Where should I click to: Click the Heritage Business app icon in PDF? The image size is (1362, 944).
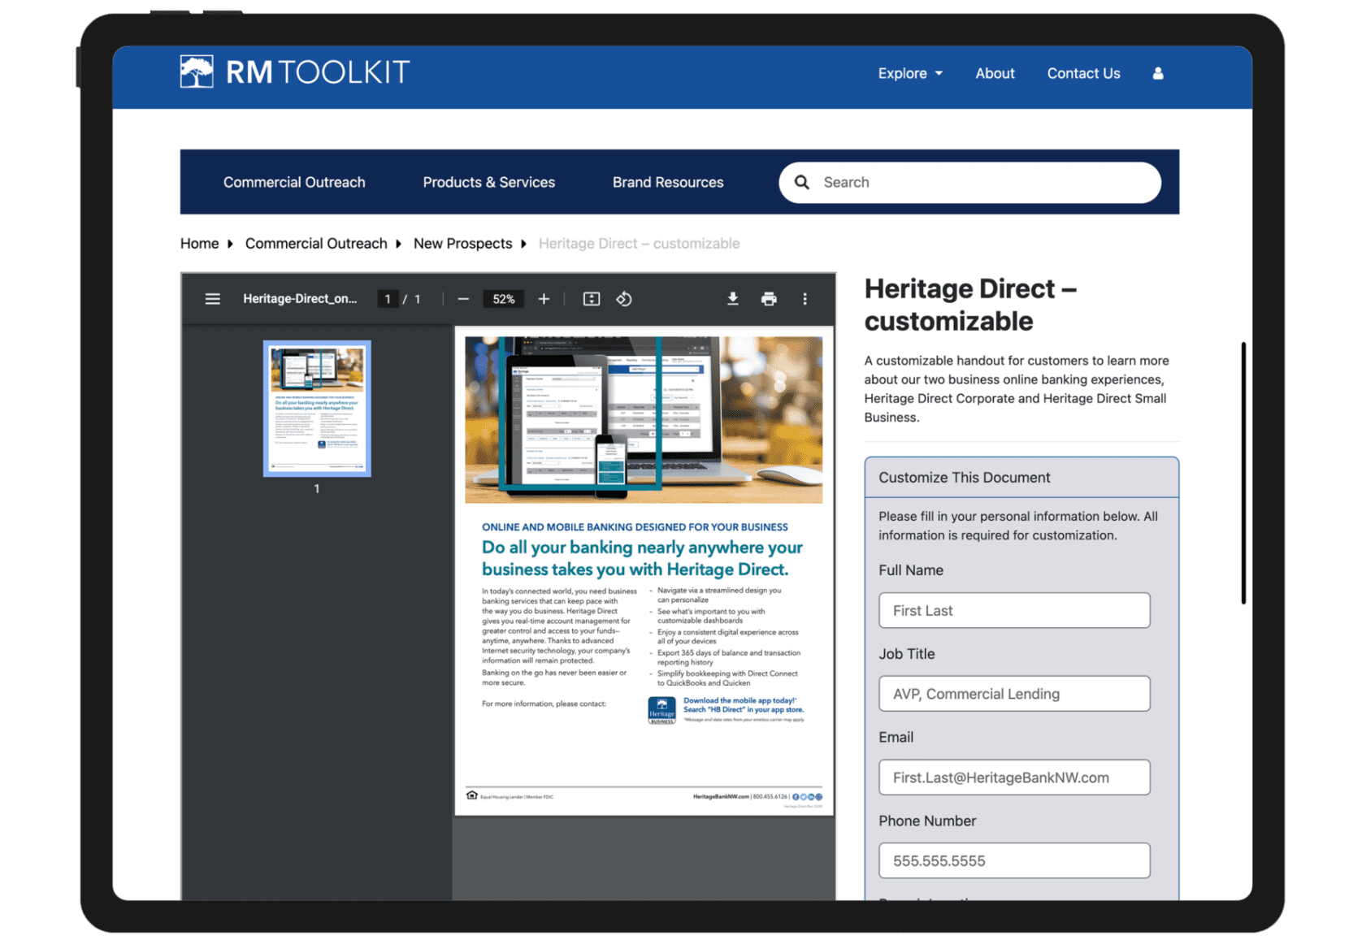pos(661,710)
